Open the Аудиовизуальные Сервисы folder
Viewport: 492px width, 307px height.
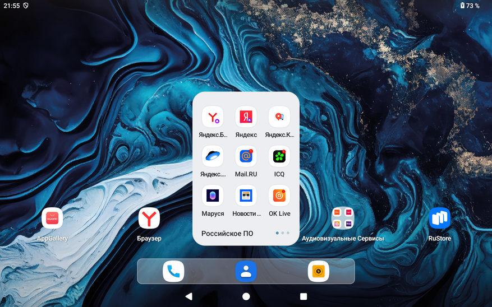343,218
